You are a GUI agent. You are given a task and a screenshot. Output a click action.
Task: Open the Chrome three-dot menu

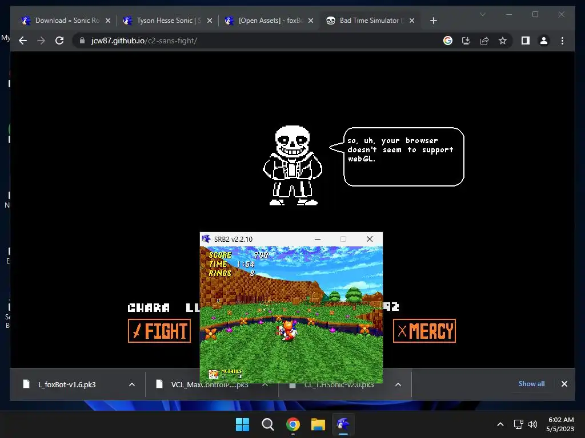562,40
